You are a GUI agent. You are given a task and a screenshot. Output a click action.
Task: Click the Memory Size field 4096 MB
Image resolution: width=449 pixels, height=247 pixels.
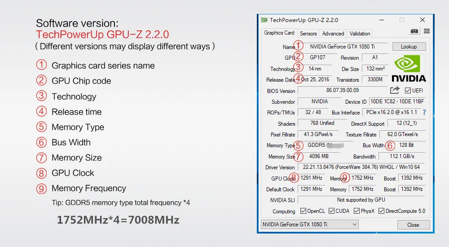(319, 156)
